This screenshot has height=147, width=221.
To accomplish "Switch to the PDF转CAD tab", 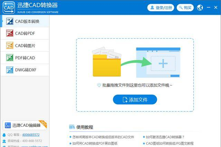I will 25,58.
